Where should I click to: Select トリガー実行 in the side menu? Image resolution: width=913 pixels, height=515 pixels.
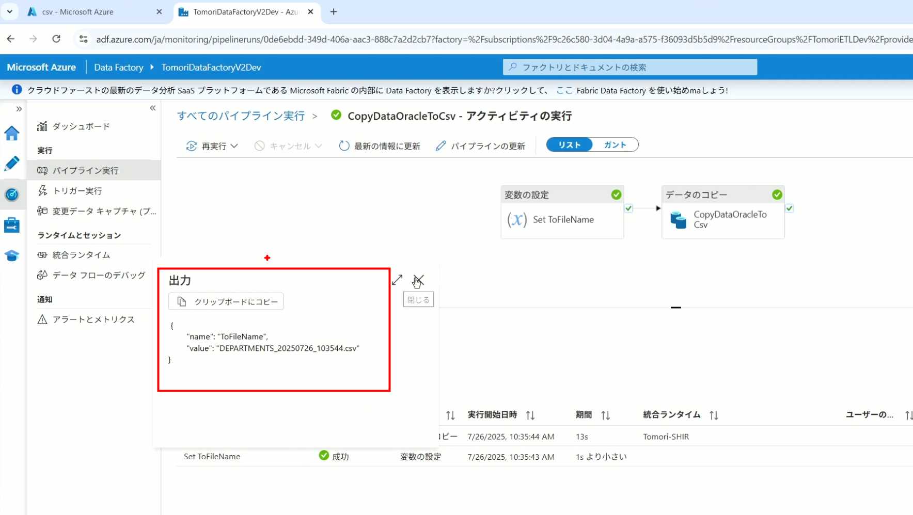click(77, 191)
